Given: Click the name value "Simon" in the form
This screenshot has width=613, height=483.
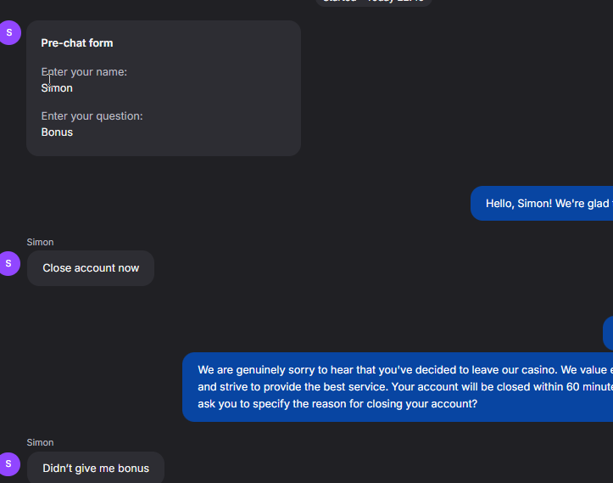Looking at the screenshot, I should (x=57, y=88).
